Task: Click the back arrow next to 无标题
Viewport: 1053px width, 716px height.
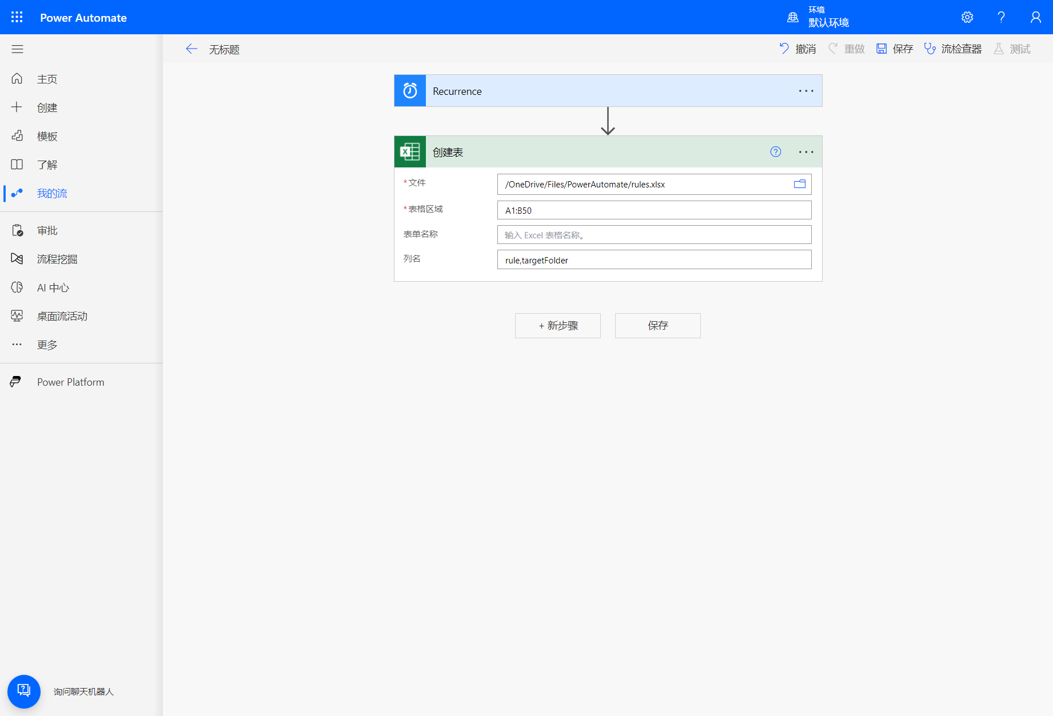Action: (x=192, y=49)
